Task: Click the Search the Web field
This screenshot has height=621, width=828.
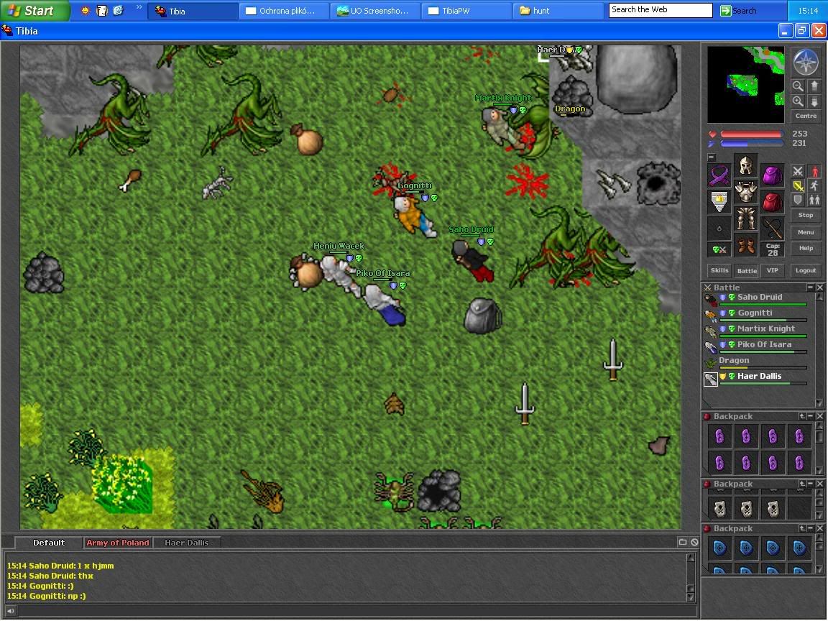Action: [661, 10]
